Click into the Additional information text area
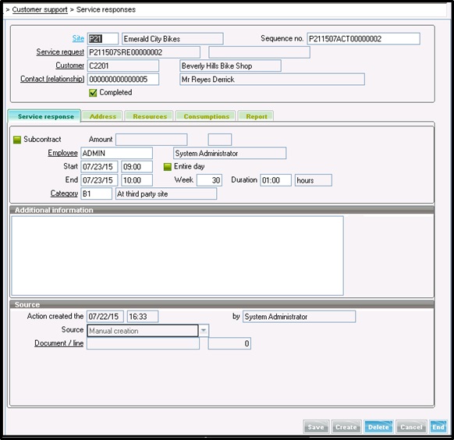Viewport: 454px width, 440px height. click(178, 256)
